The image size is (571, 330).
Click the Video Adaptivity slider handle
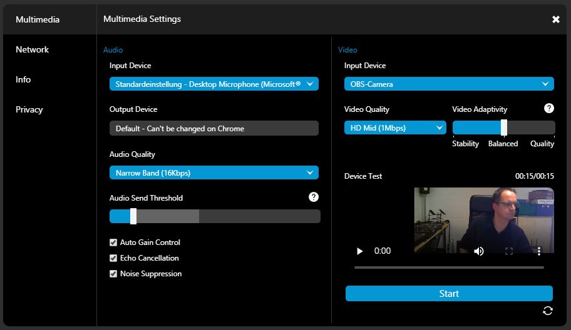(x=504, y=127)
